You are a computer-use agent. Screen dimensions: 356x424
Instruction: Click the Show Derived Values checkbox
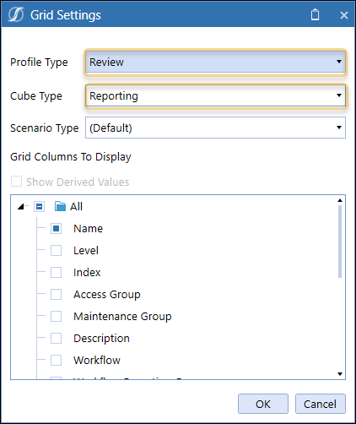tap(16, 182)
